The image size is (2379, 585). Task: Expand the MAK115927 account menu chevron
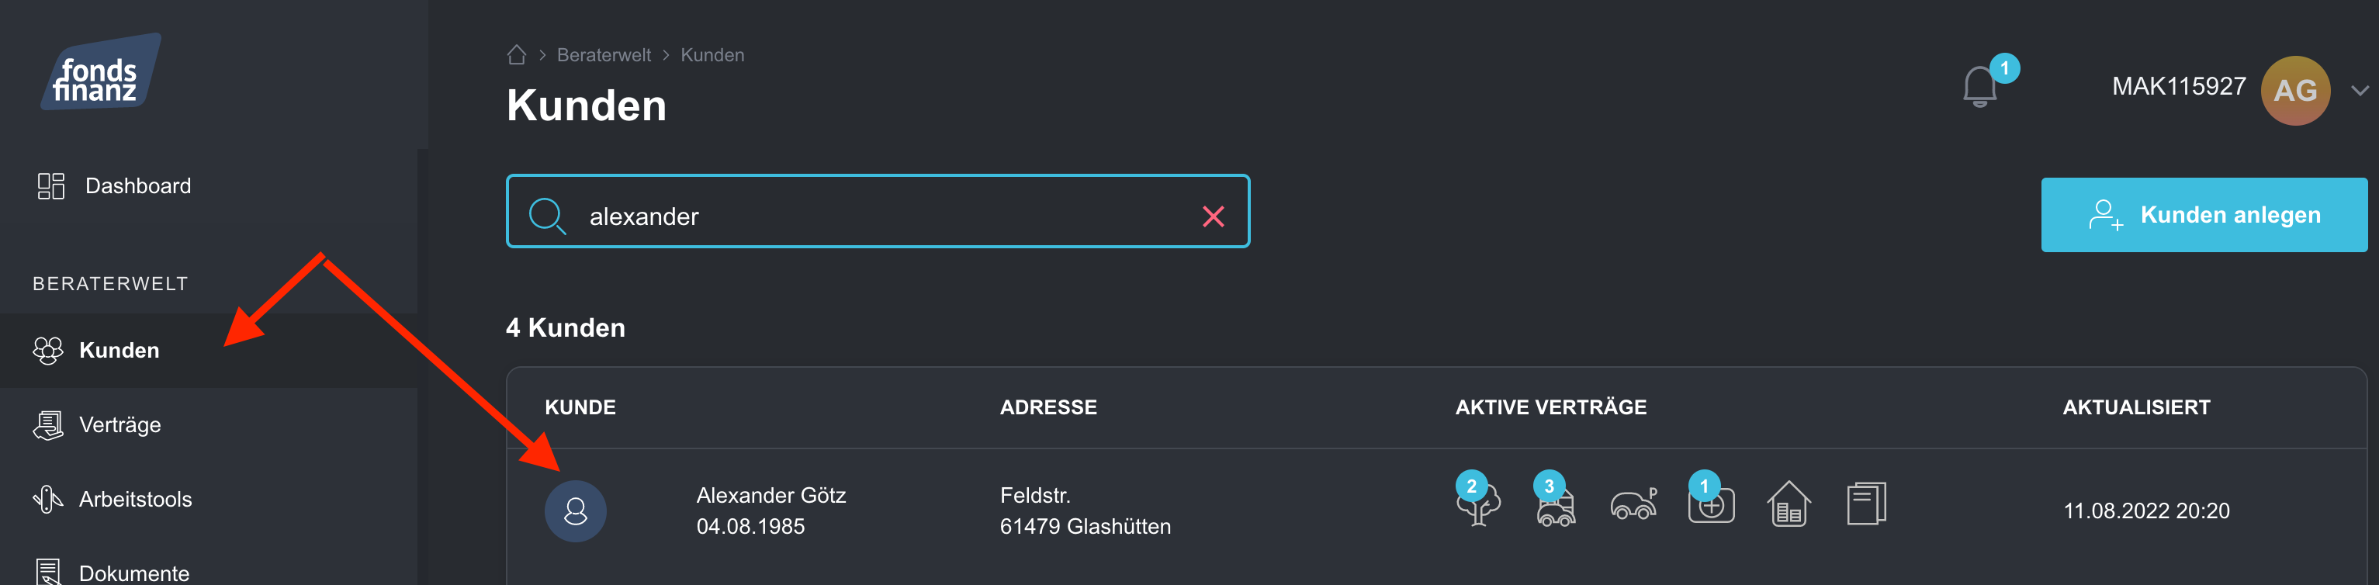click(x=2360, y=91)
